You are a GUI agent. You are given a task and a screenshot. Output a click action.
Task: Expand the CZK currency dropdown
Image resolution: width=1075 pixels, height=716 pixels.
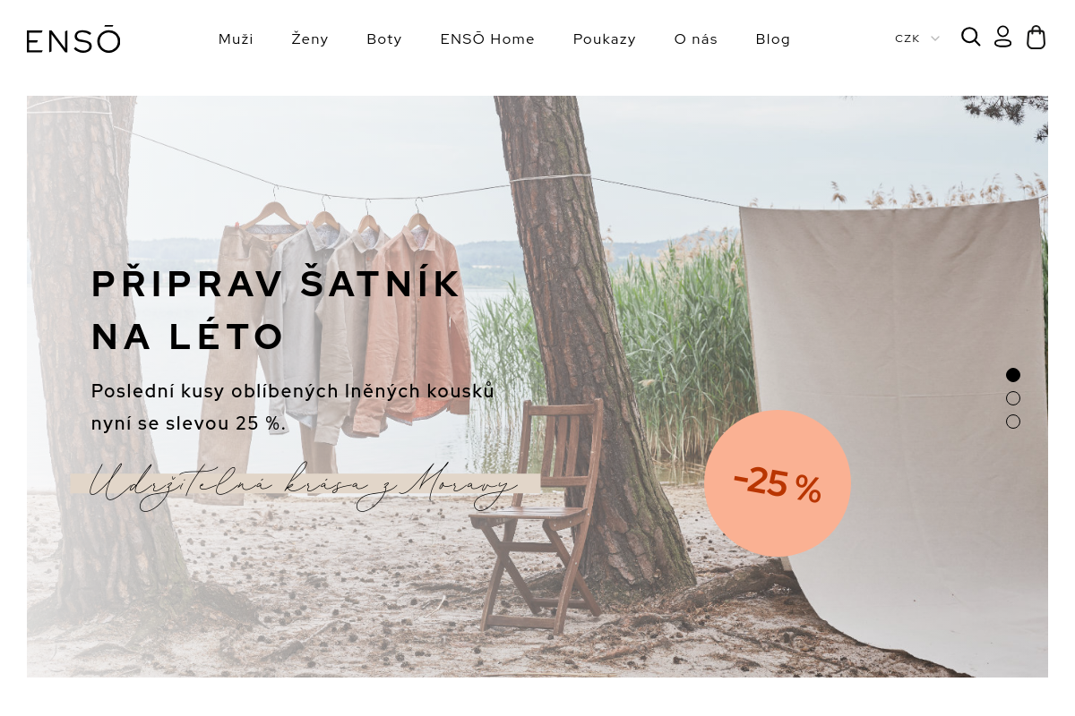(x=917, y=38)
